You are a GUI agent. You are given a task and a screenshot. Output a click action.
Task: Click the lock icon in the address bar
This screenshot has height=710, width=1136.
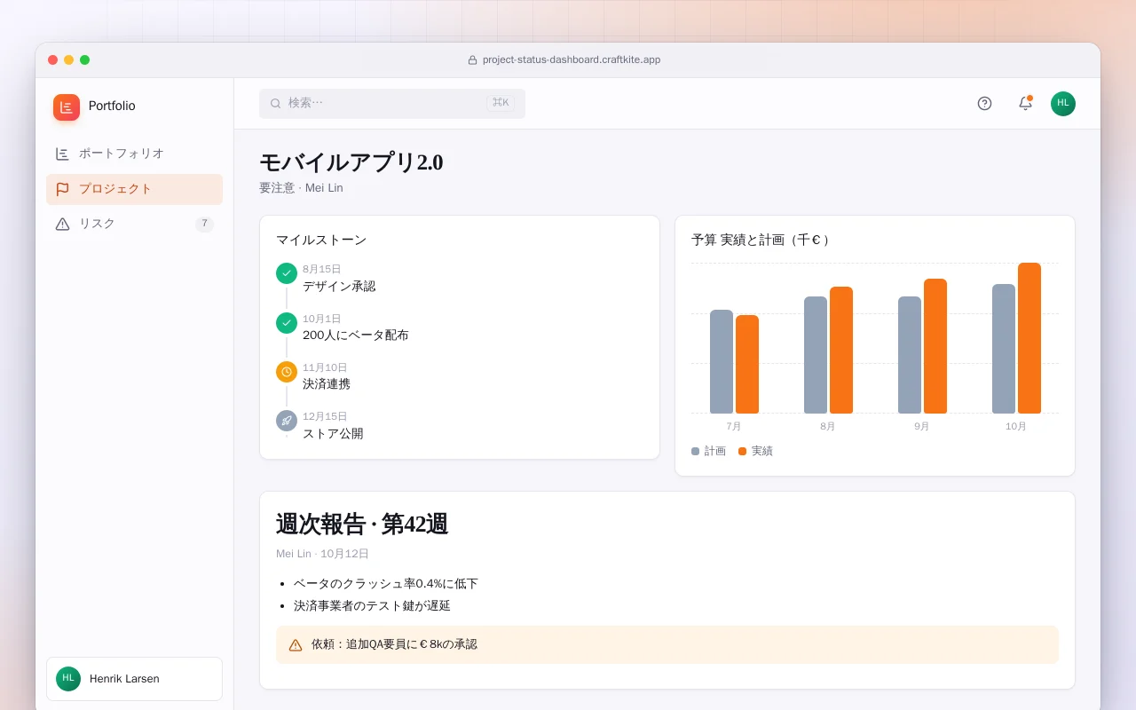coord(472,60)
